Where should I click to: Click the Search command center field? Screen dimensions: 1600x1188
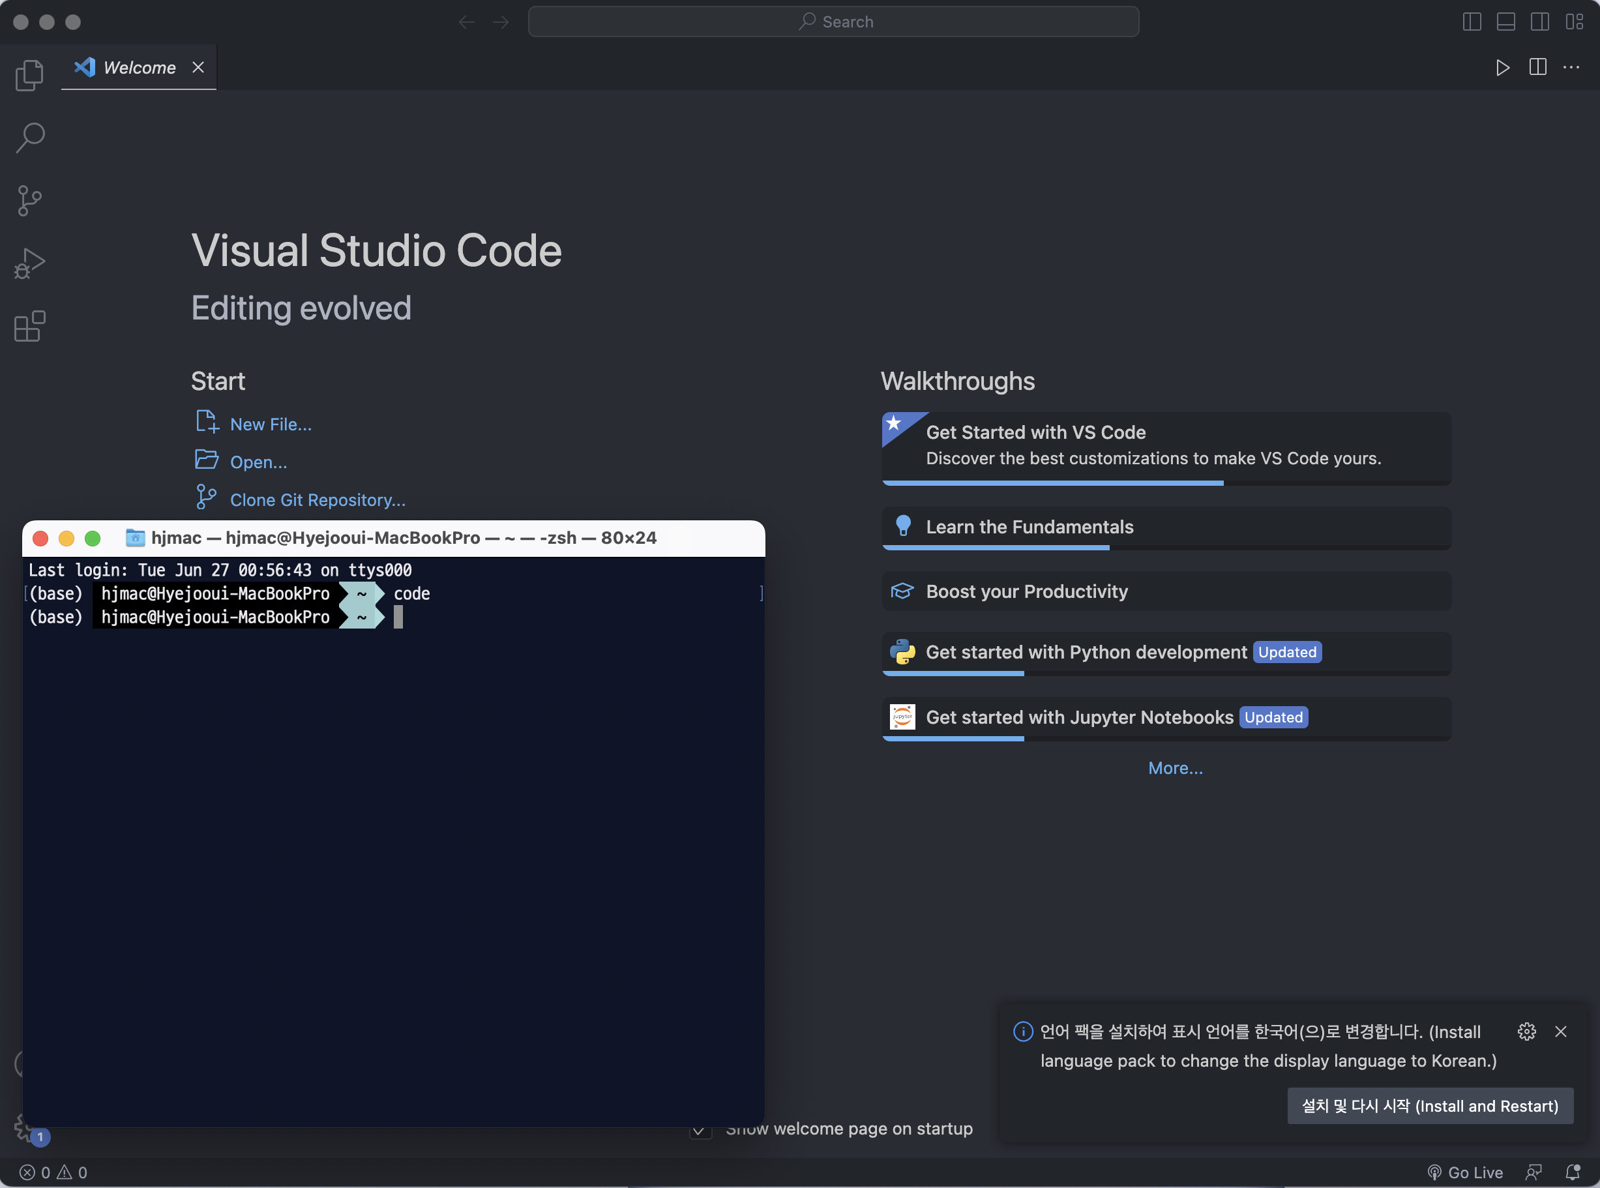(x=833, y=22)
